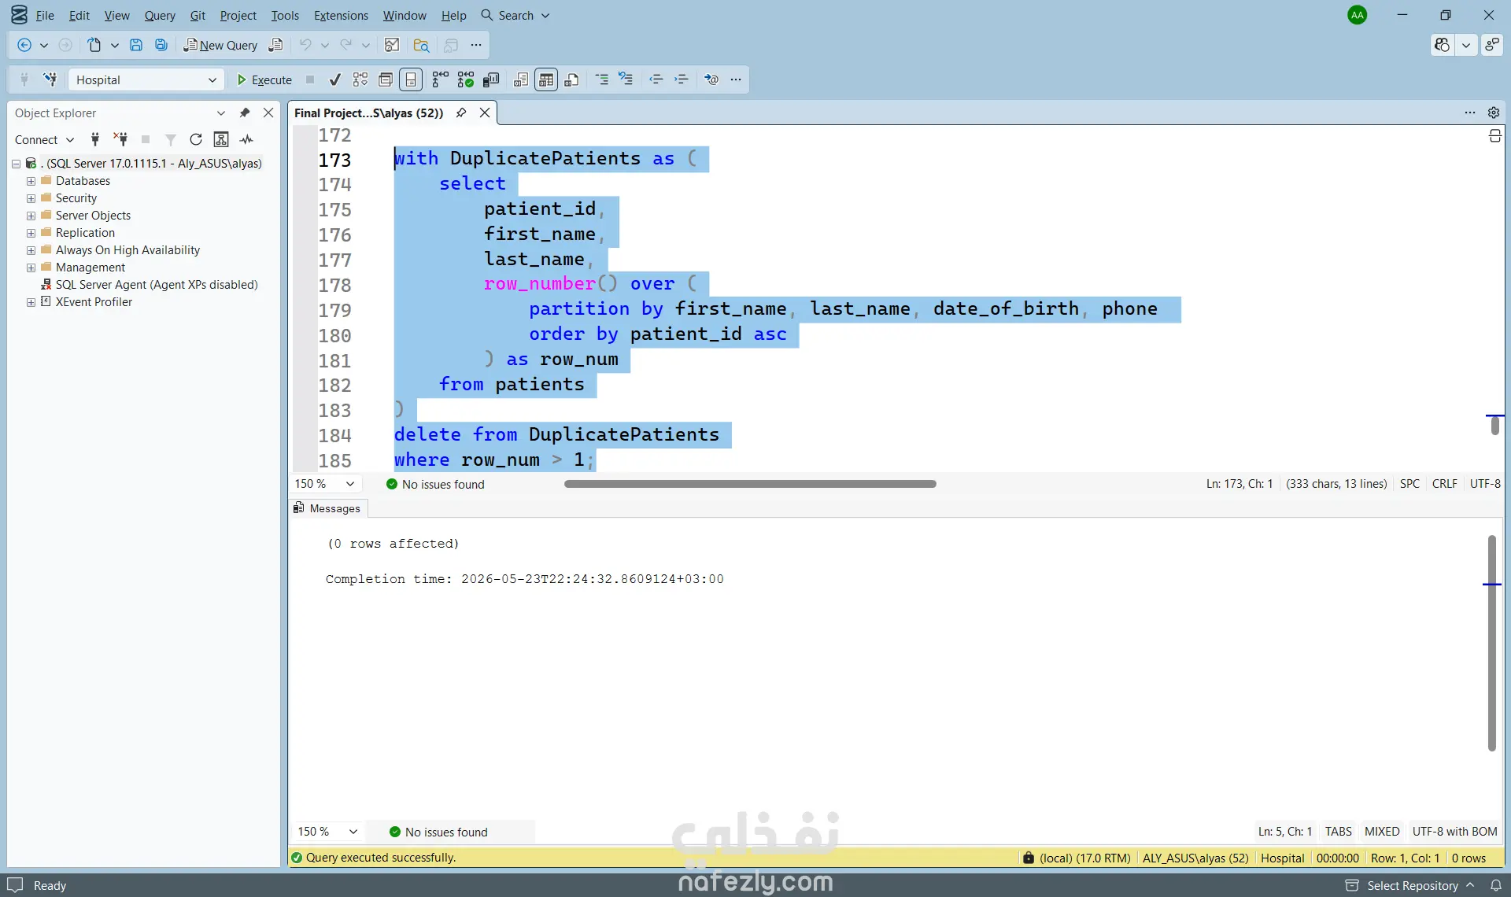Select the XEvent Profiler tree item
The width and height of the screenshot is (1511, 897).
(x=94, y=302)
